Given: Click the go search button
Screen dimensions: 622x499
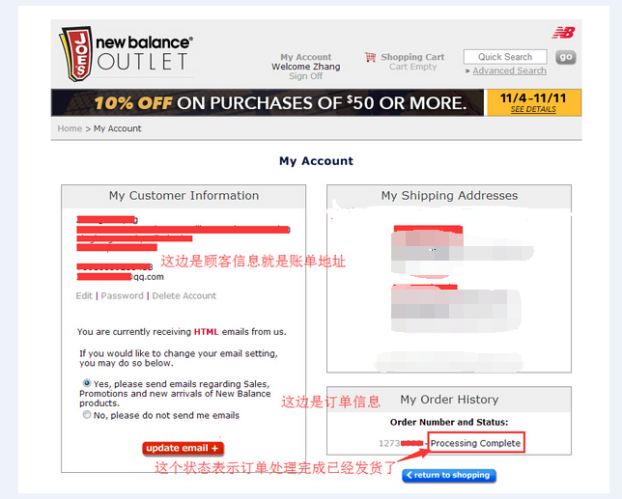Looking at the screenshot, I should [566, 58].
